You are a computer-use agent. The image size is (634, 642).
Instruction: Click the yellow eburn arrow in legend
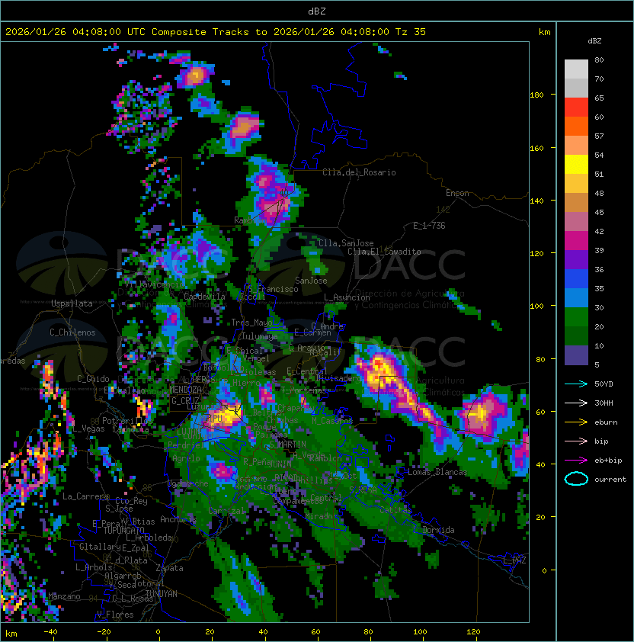coord(576,422)
